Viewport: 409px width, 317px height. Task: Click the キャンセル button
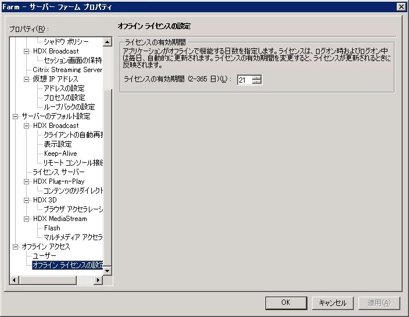[333, 302]
